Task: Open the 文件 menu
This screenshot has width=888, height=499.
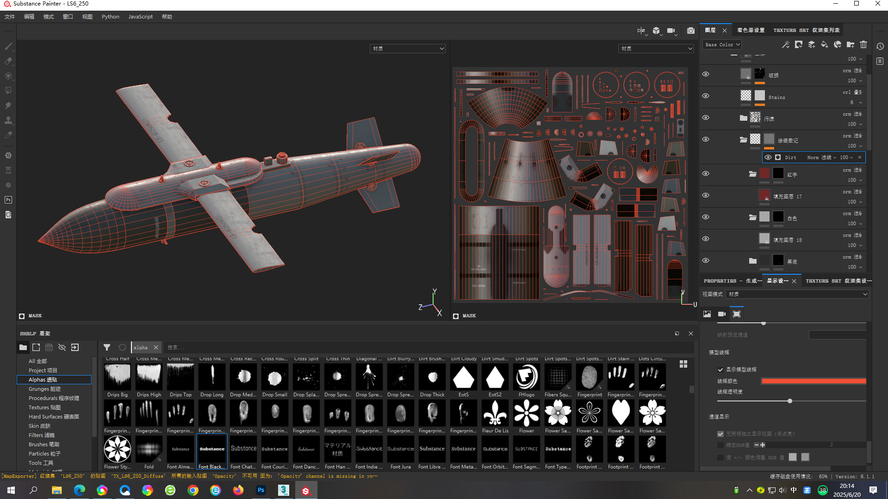Action: click(x=10, y=17)
